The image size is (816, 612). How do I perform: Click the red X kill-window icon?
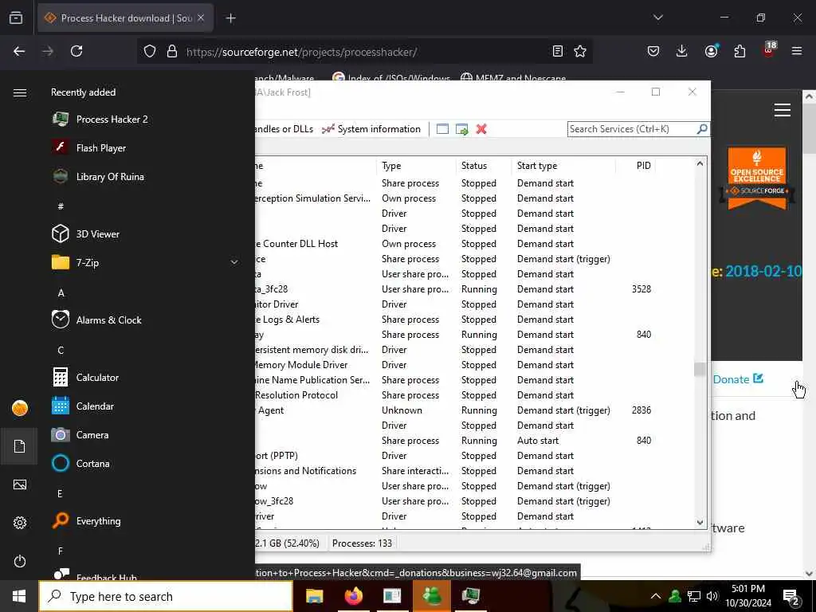pyautogui.click(x=481, y=129)
